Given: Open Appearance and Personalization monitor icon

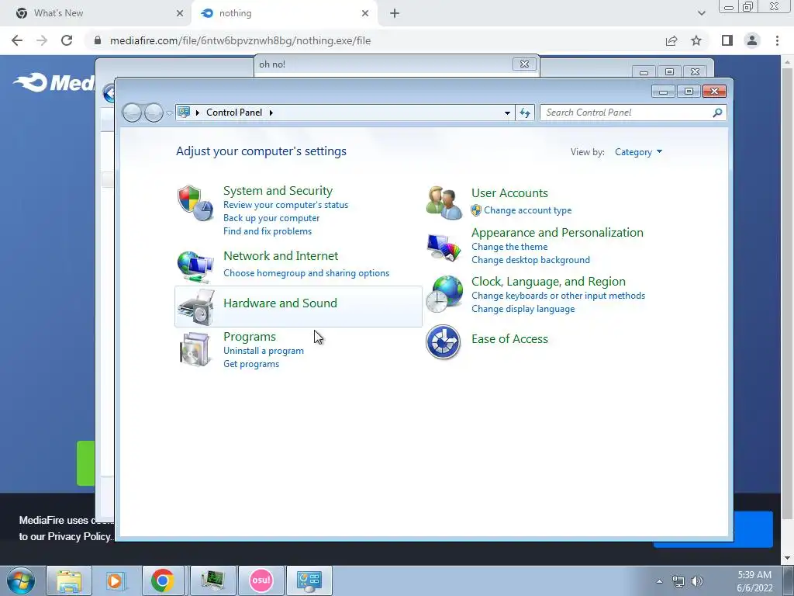Looking at the screenshot, I should pyautogui.click(x=444, y=248).
